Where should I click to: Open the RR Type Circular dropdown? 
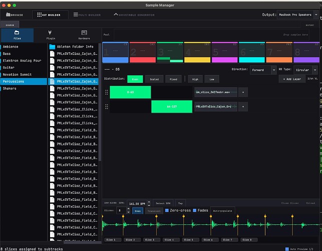pos(305,70)
